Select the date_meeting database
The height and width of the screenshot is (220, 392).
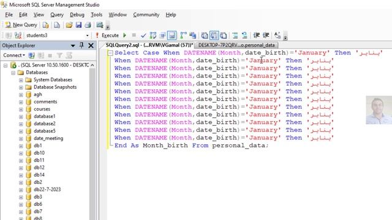pyautogui.click(x=48, y=138)
